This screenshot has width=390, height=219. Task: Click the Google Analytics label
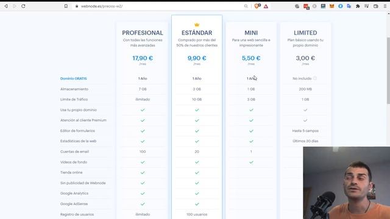[74, 193]
